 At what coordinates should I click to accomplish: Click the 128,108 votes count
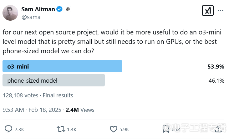pos(20,95)
